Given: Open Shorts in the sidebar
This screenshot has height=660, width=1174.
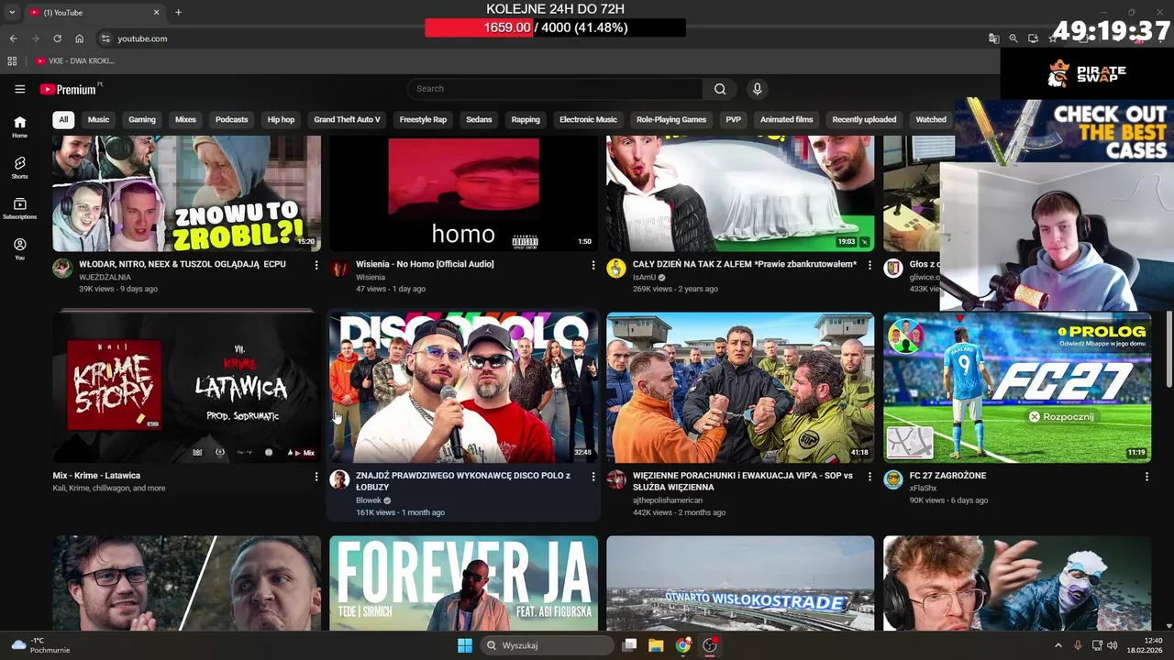Looking at the screenshot, I should (19, 167).
